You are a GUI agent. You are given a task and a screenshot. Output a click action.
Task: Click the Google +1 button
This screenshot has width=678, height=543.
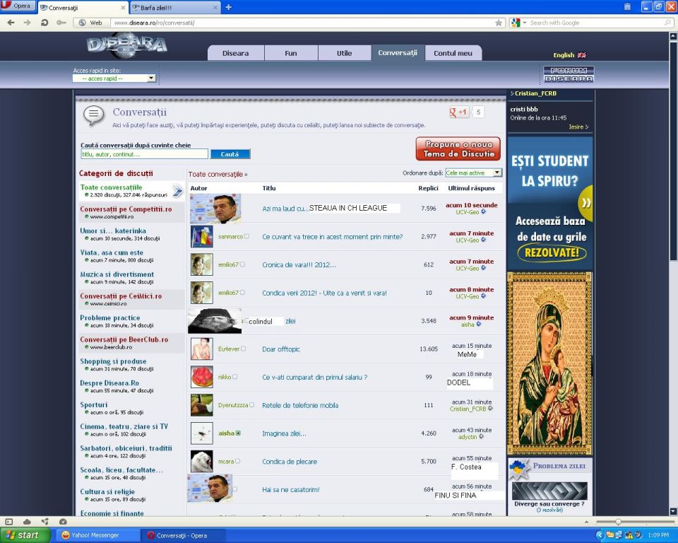click(x=459, y=112)
